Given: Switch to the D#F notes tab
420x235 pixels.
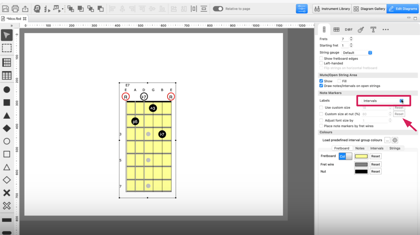Looking at the screenshot, I should tap(349, 29).
